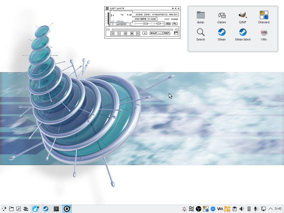This screenshot has height=213, width=284.
Task: Click Winamp play button
Action: (119, 33)
